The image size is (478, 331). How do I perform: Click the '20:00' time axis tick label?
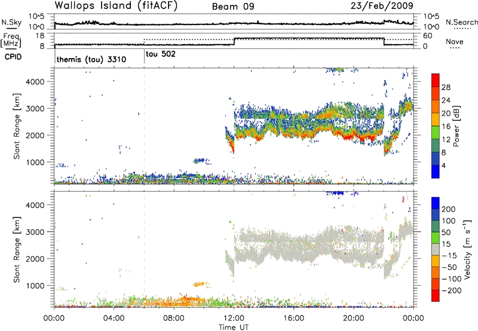coord(354,318)
